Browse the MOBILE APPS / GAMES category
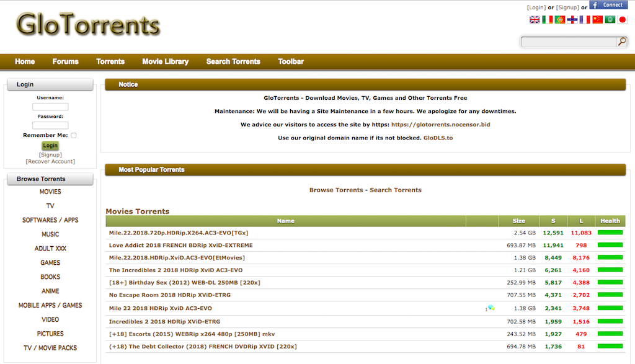 50,305
